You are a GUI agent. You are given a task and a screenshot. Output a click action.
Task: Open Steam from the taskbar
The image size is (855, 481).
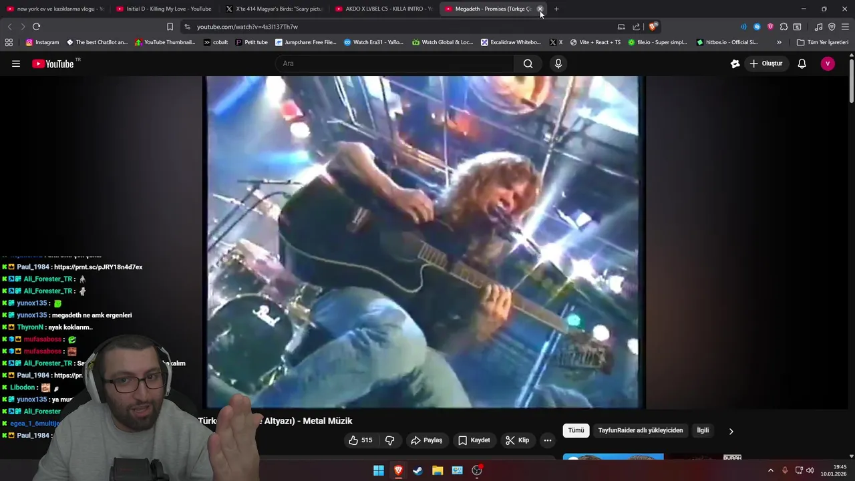point(417,470)
